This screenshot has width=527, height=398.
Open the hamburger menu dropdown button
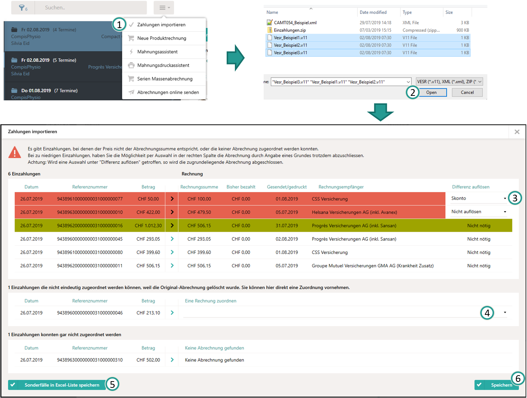click(164, 8)
